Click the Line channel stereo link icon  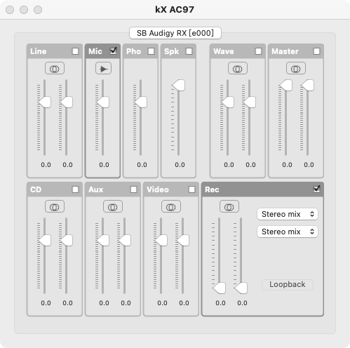55,68
